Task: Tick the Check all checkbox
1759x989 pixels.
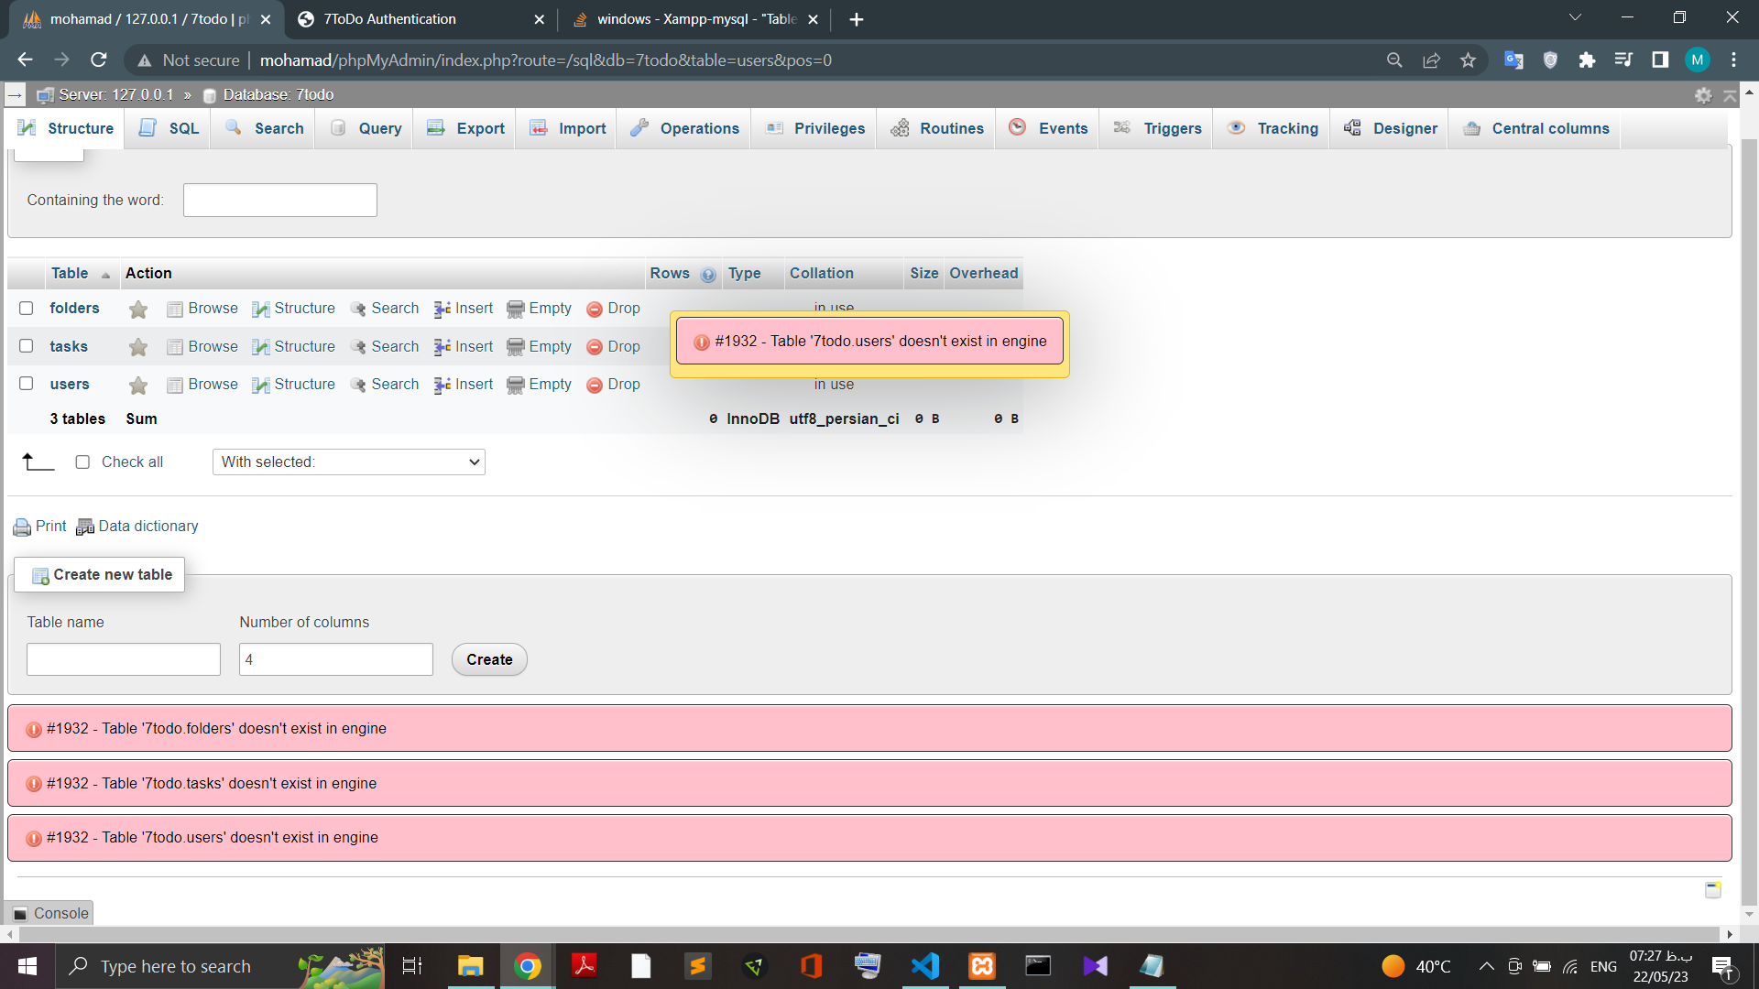Action: pyautogui.click(x=82, y=462)
